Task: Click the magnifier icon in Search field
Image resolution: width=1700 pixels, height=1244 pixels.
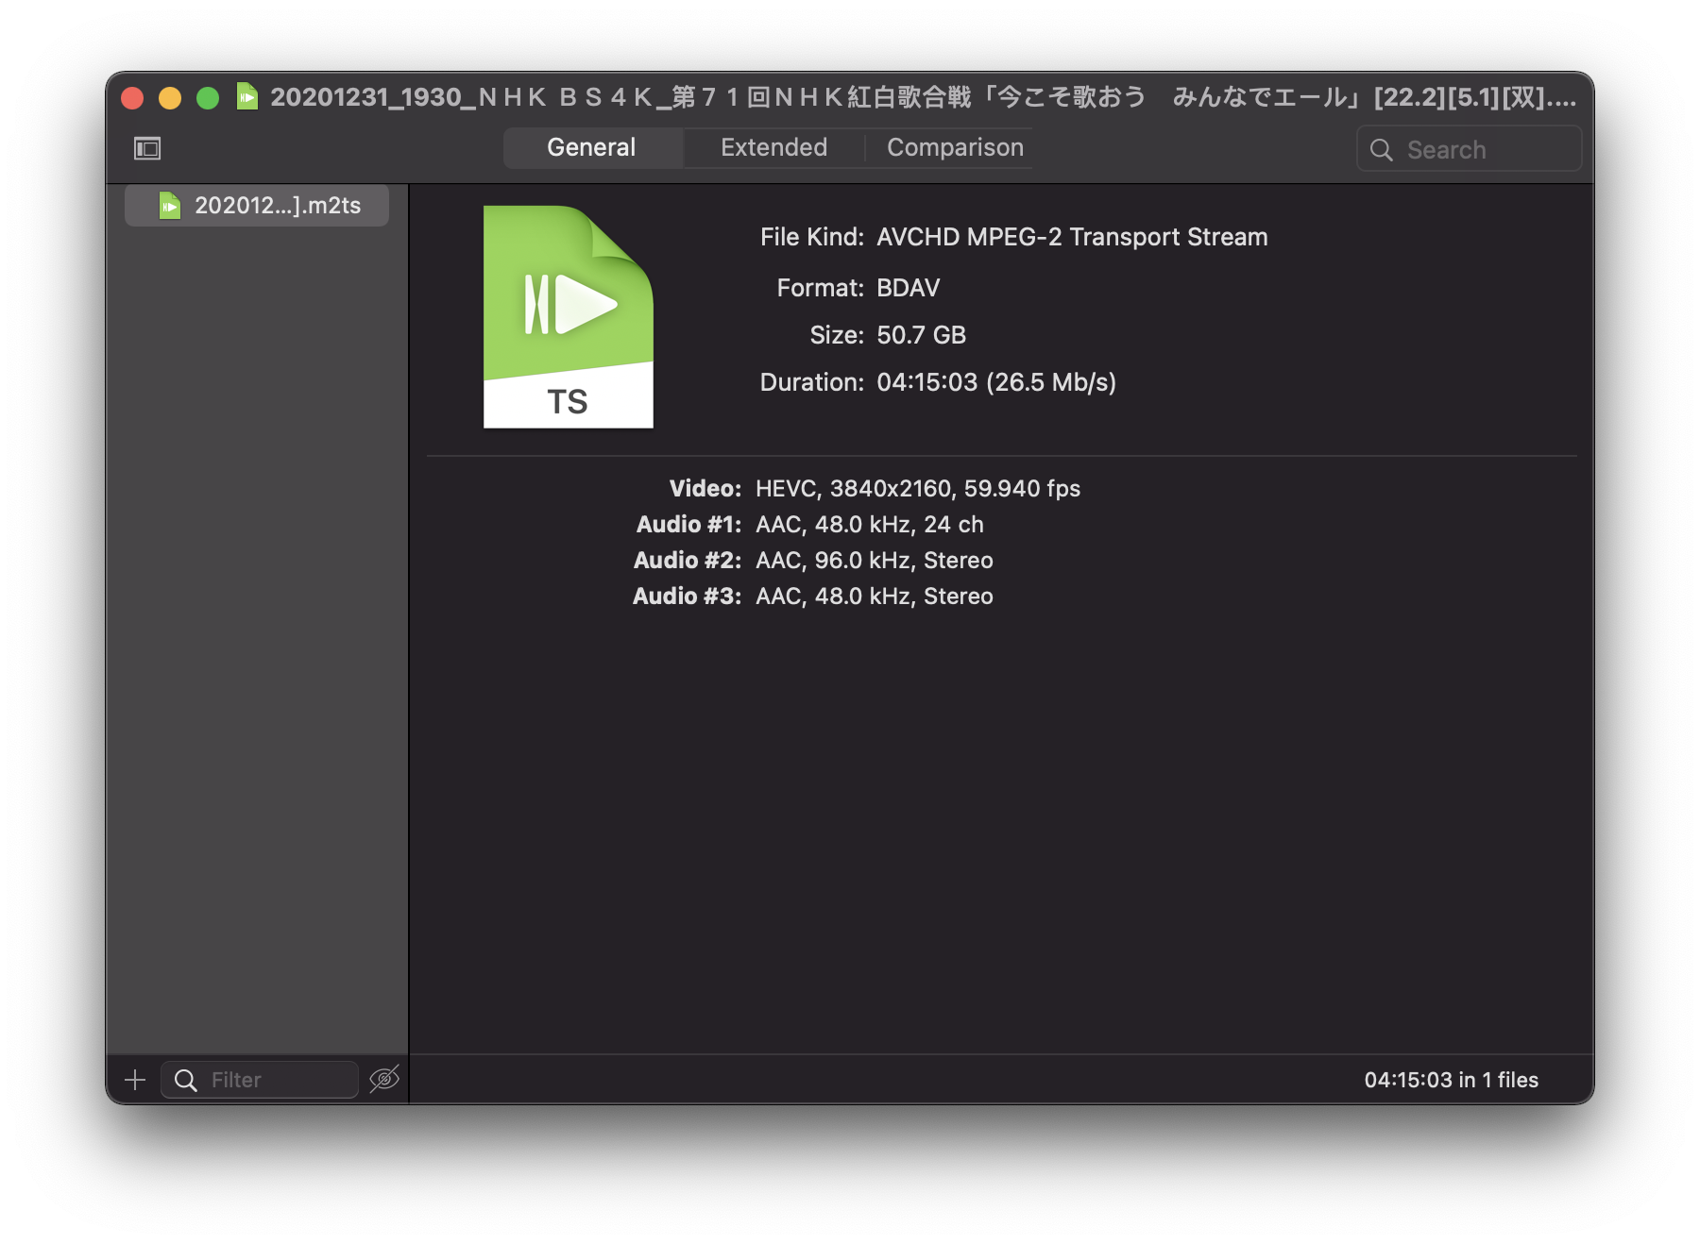Action: point(1381,150)
